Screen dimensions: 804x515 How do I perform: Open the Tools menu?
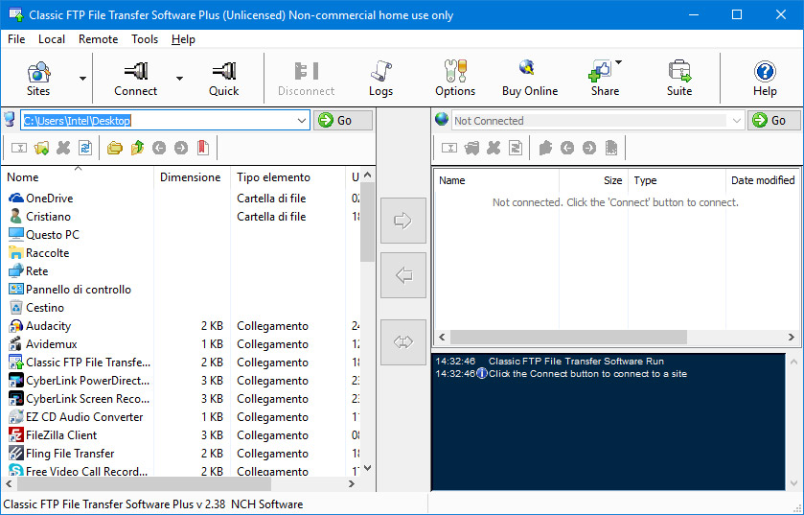[145, 39]
